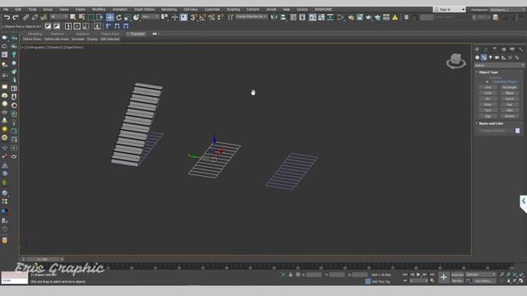Toggle the 3D Snaps icon
Image resolution: width=527 pixels, height=296 pixels.
click(194, 17)
